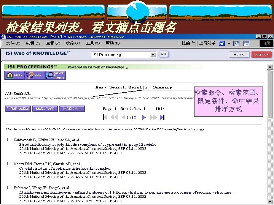Jump back ten pages with the double-left arrow
Screen dimensions: 274x205
click(114, 117)
